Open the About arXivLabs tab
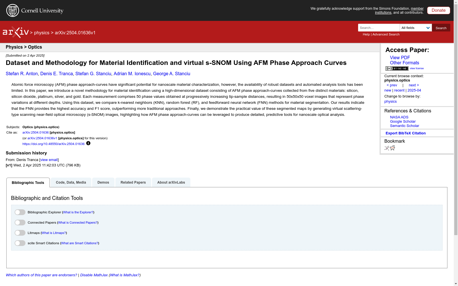Image resolution: width=458 pixels, height=286 pixels. click(171, 182)
